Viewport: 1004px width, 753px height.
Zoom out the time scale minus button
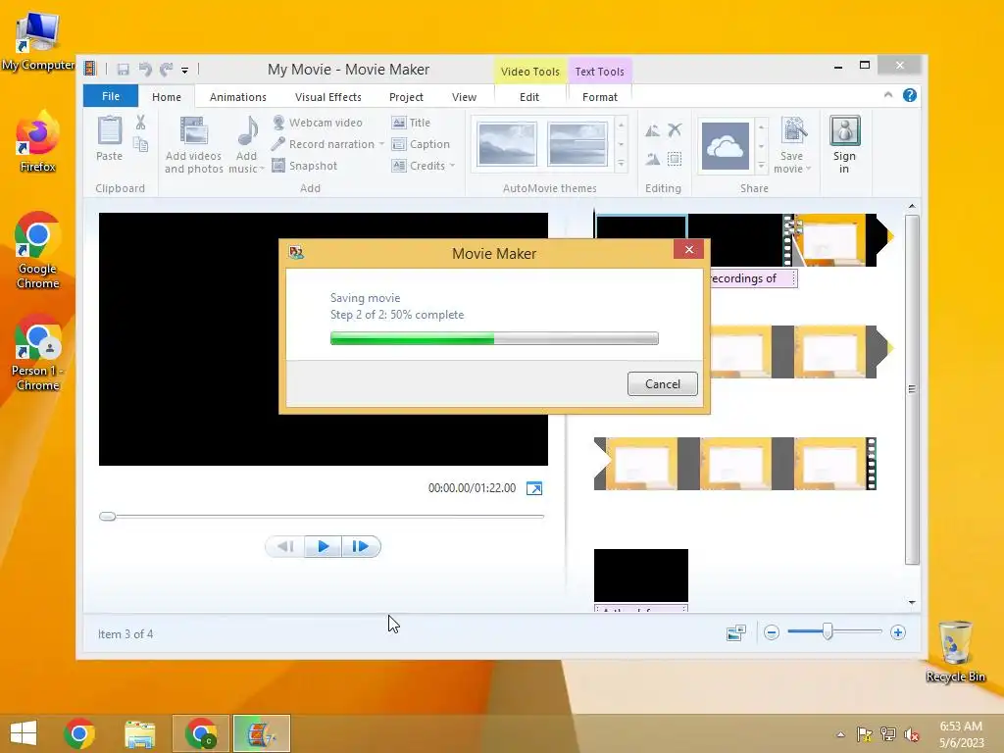pos(772,632)
